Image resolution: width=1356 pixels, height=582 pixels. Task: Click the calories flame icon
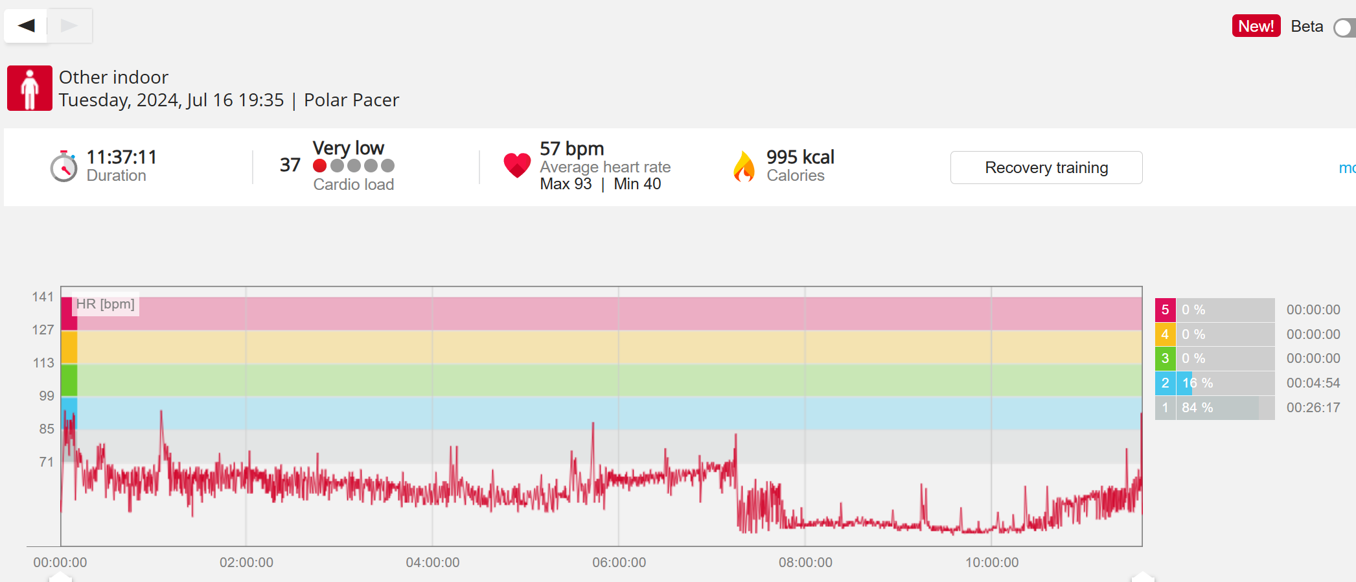[744, 167]
